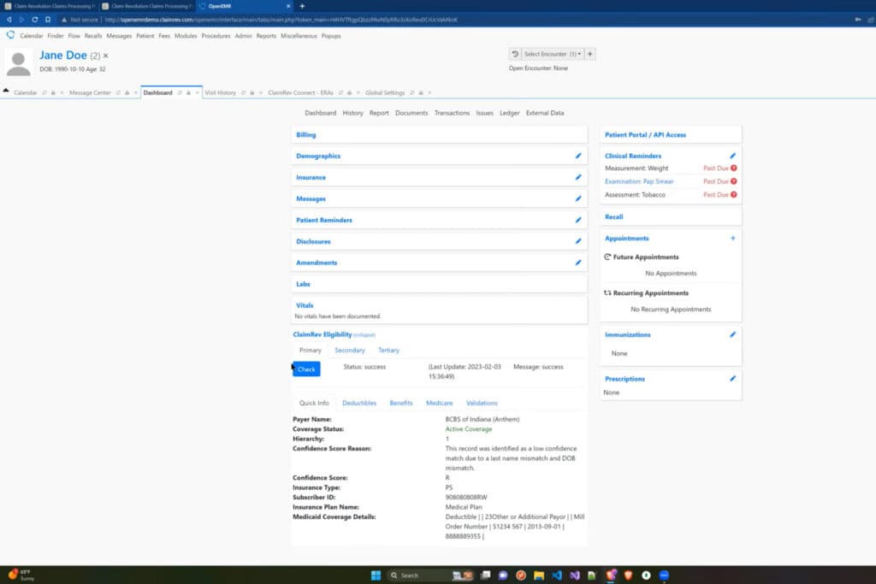Expand the Billing section
876x584 pixels.
pyautogui.click(x=305, y=135)
